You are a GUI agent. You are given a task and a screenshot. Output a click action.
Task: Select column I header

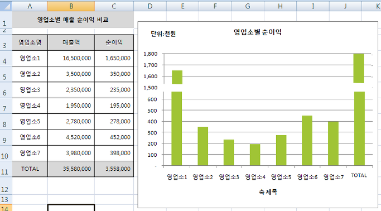coord(313,6)
